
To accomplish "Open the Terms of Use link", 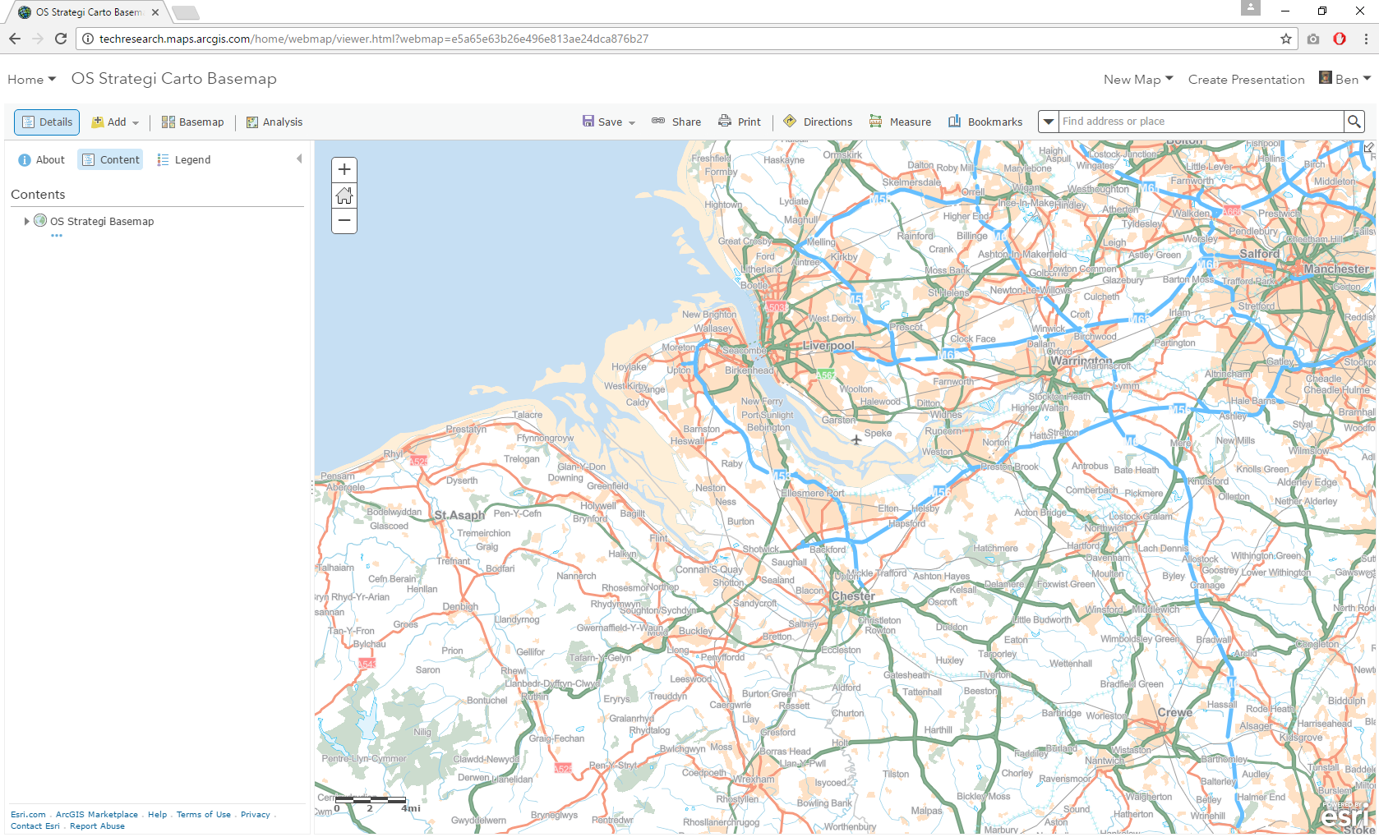I will click(204, 815).
